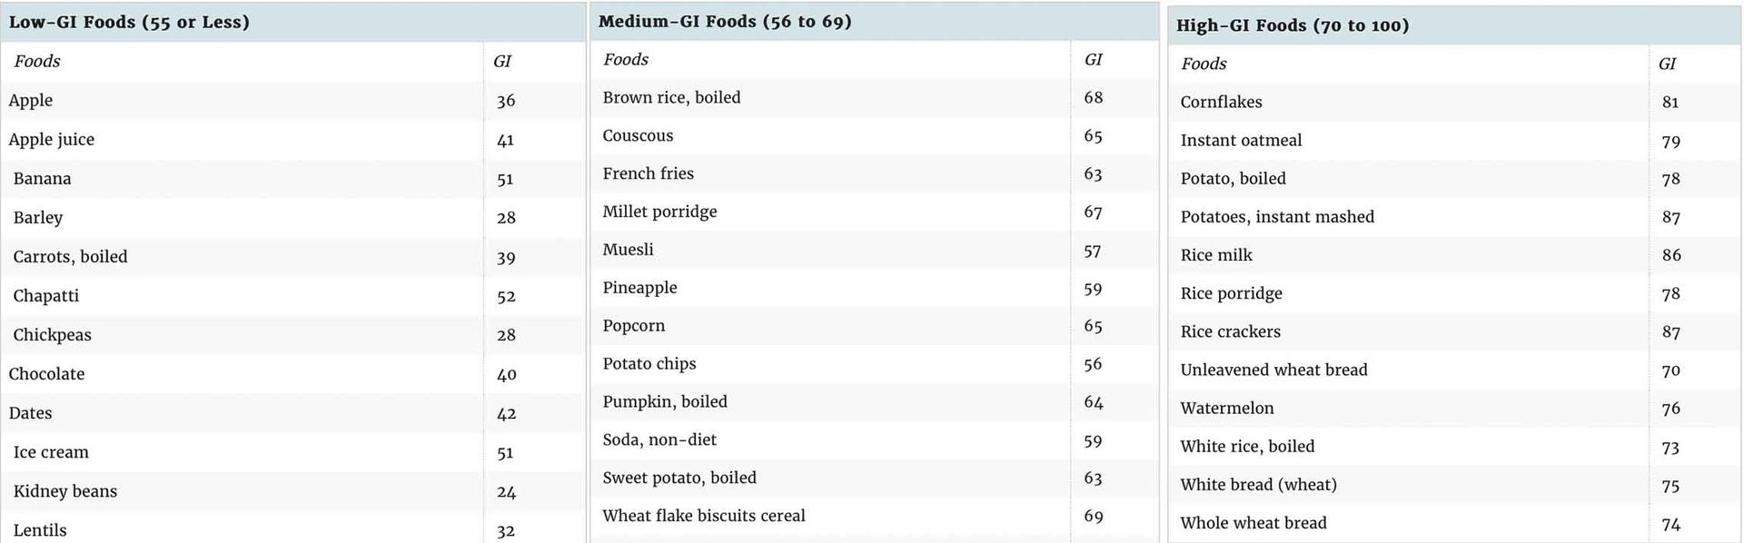Viewport: 1744px width, 543px height.
Task: Click the GI column header in Medium-GI table
Action: [1094, 59]
